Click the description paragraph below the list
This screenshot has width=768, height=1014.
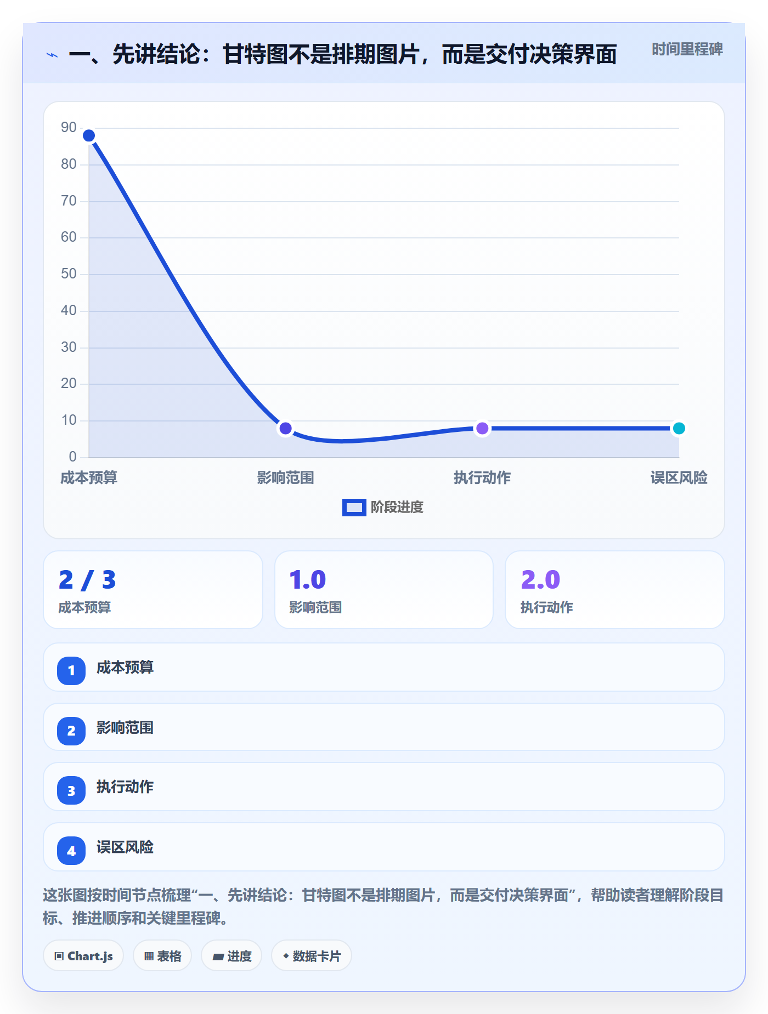pos(383,907)
